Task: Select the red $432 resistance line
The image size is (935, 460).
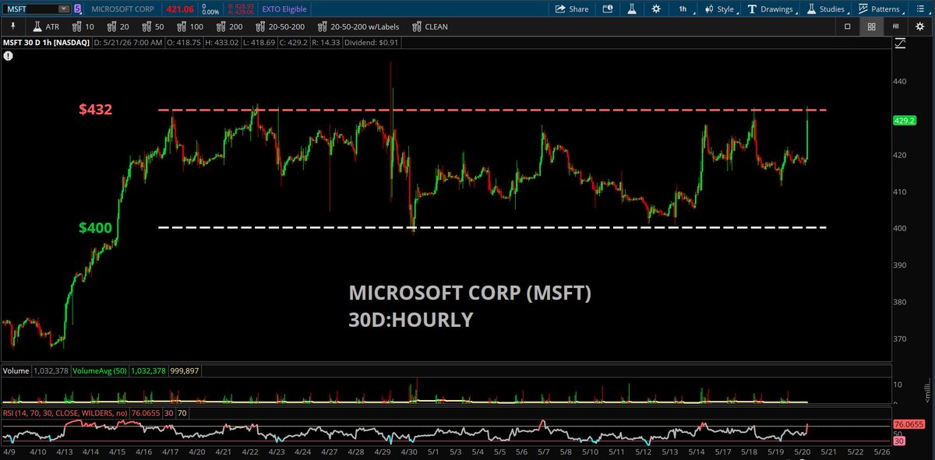Action: [492, 110]
